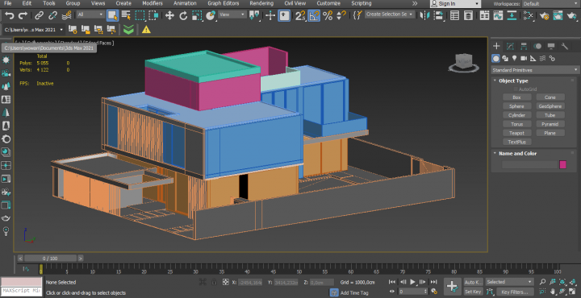Enable the AutoGrid checkbox

[516, 89]
